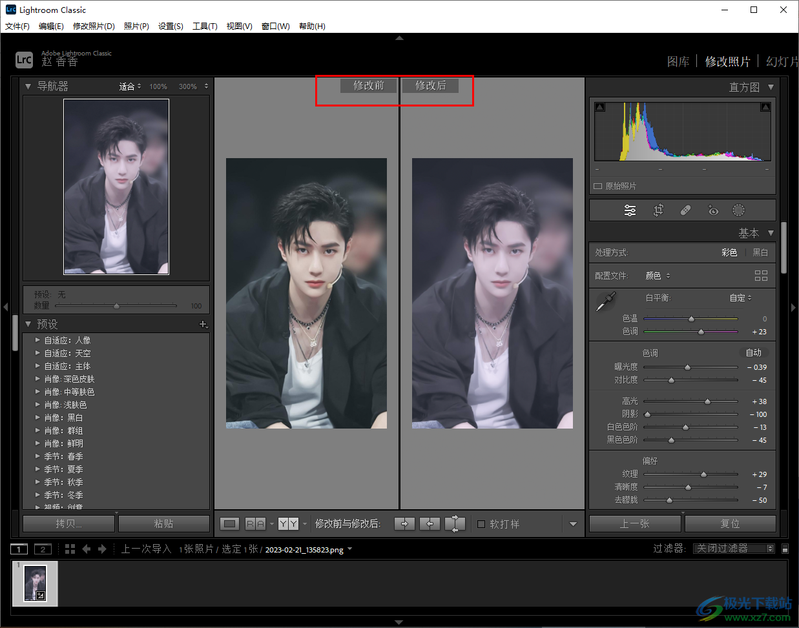This screenshot has height=628, width=799.
Task: Go forward with filmstrip right arrow
Action: coord(102,549)
